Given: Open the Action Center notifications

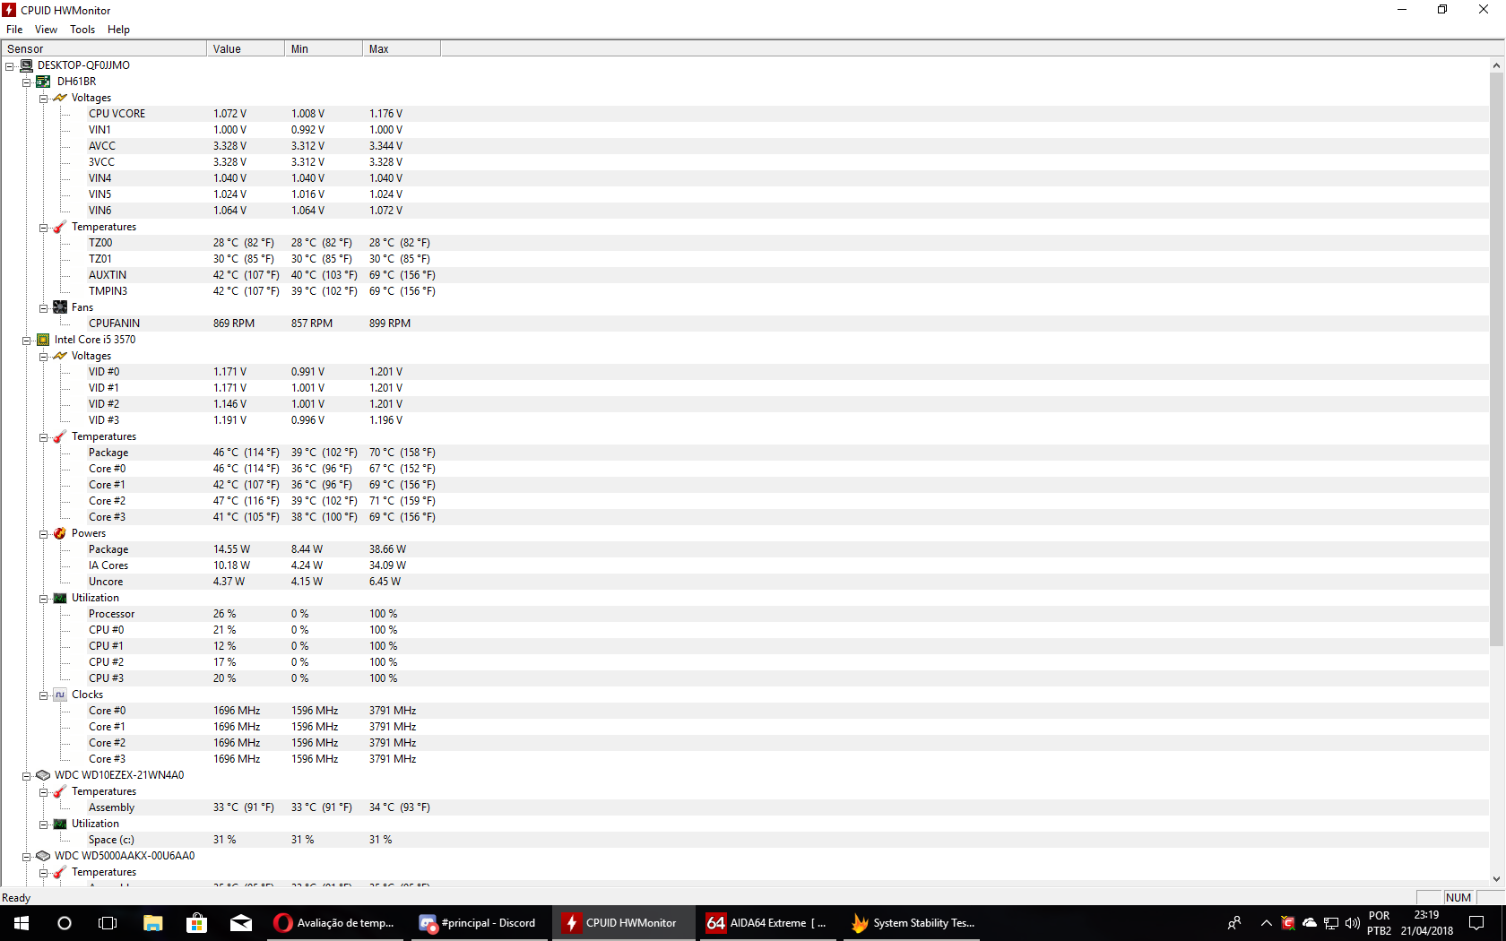Looking at the screenshot, I should click(1476, 923).
